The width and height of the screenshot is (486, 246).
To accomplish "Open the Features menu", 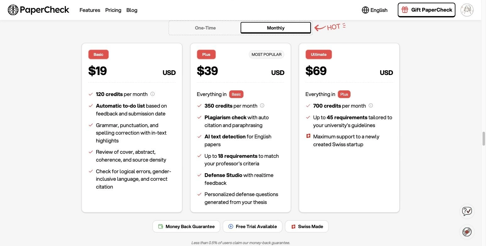I will [x=90, y=10].
